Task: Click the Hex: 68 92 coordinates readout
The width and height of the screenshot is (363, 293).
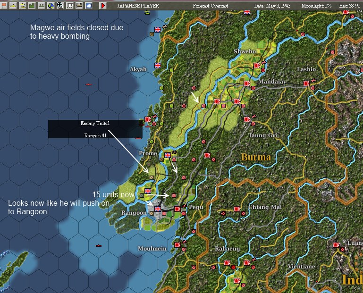Action: point(350,6)
